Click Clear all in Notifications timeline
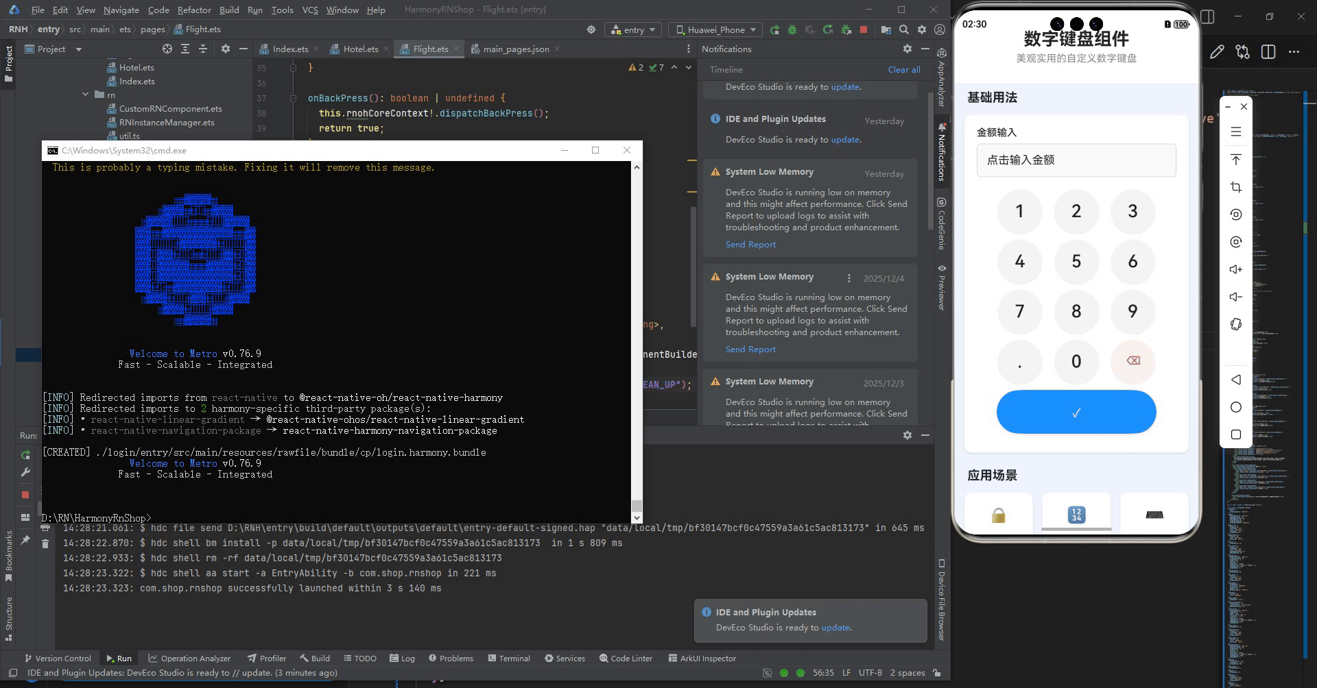The width and height of the screenshot is (1317, 688). tap(904, 69)
